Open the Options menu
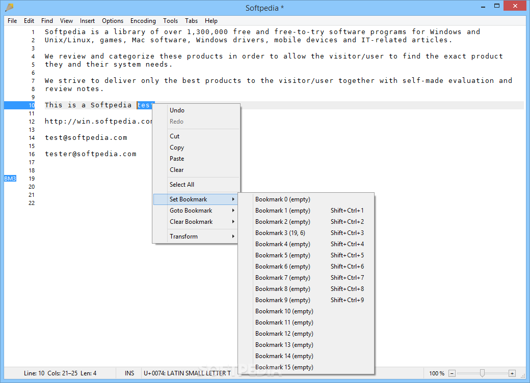This screenshot has height=383, width=530. coord(113,21)
